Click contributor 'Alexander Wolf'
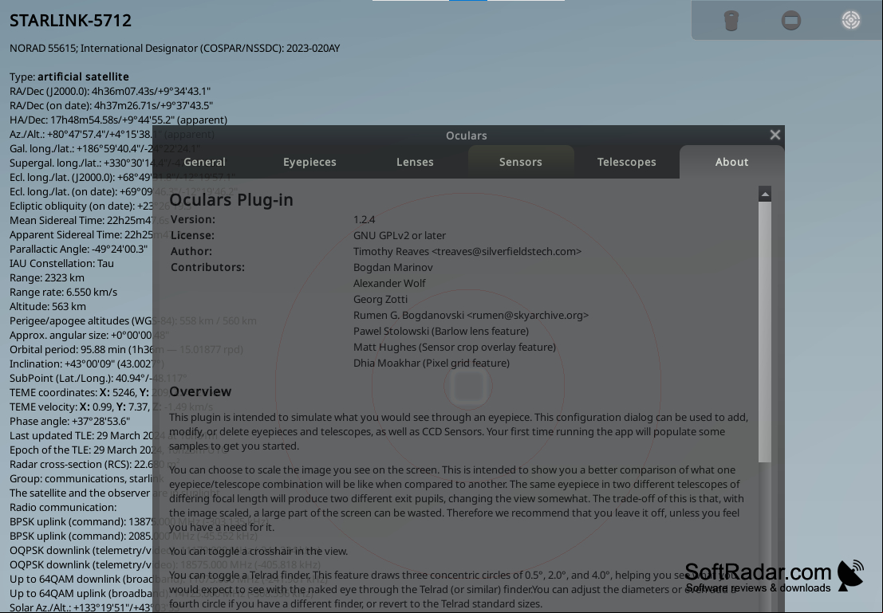 (389, 283)
